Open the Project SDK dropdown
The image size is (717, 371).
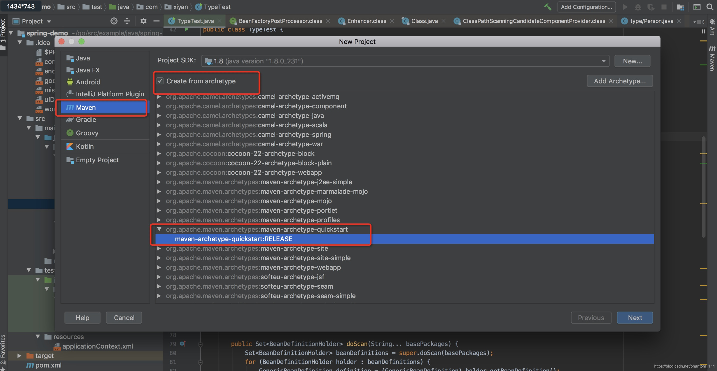point(405,61)
